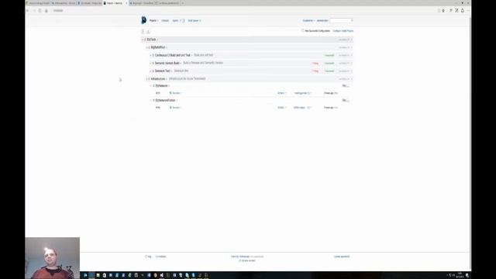
Task: Open the Feedback link in footer
Action: (161, 257)
